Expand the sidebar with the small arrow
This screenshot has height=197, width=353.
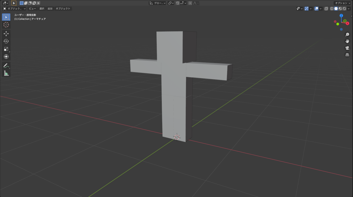(352, 16)
